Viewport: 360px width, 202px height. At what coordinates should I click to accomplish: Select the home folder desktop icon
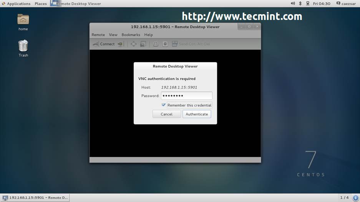point(23,23)
